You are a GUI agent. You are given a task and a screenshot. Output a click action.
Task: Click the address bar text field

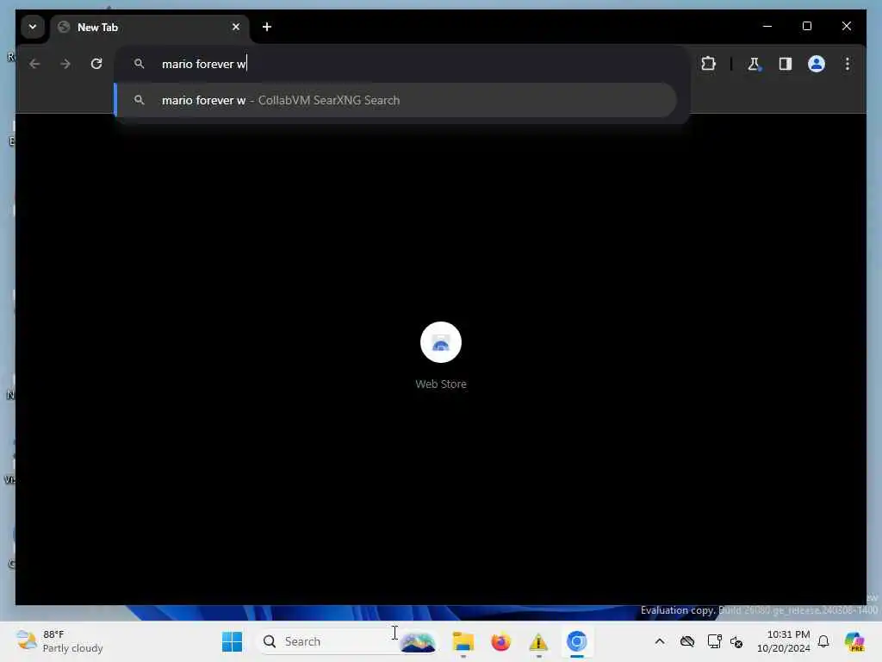pyautogui.click(x=402, y=64)
